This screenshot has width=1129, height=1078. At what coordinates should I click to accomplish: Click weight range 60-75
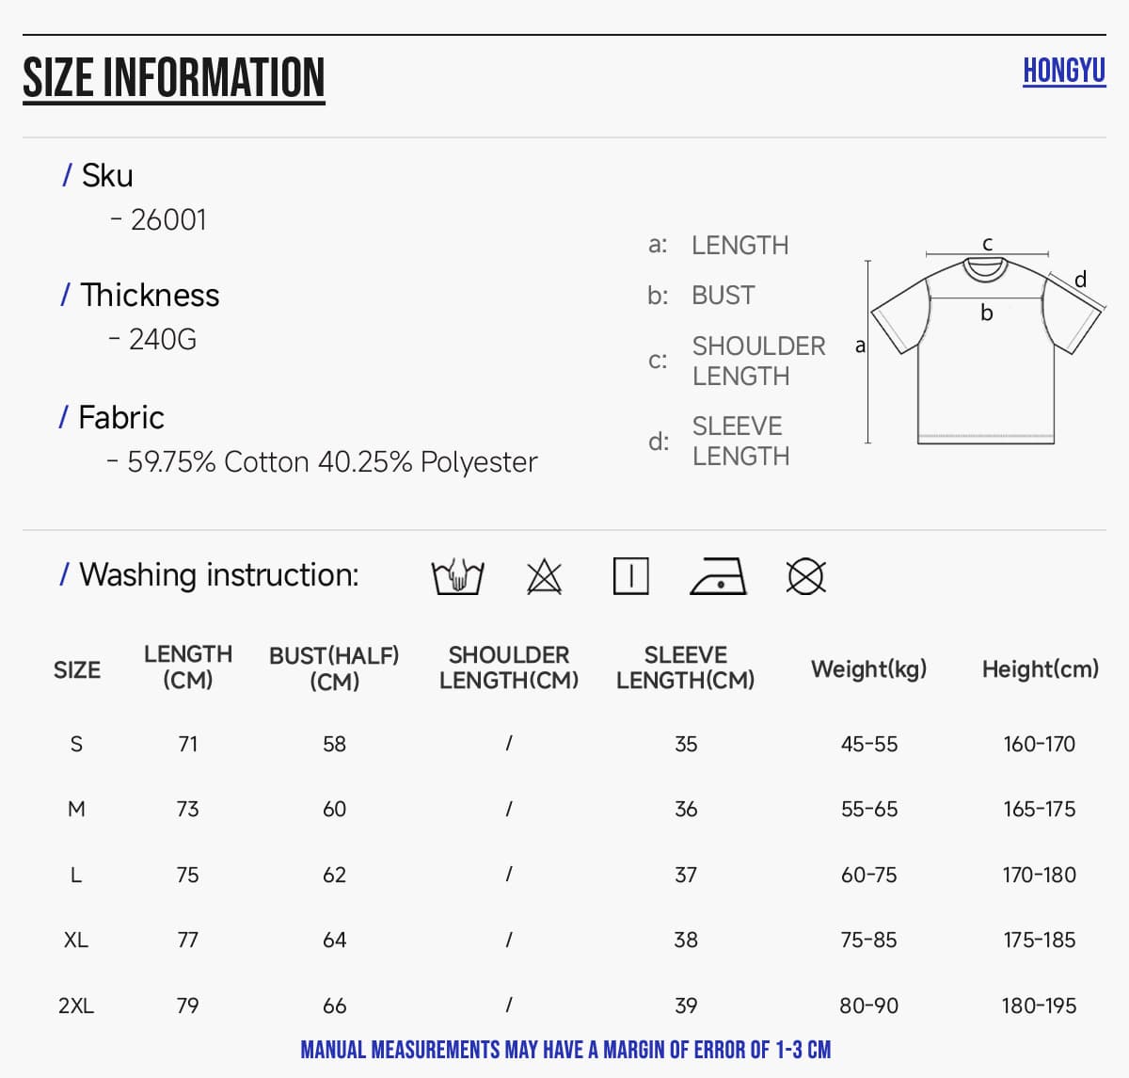click(x=869, y=875)
